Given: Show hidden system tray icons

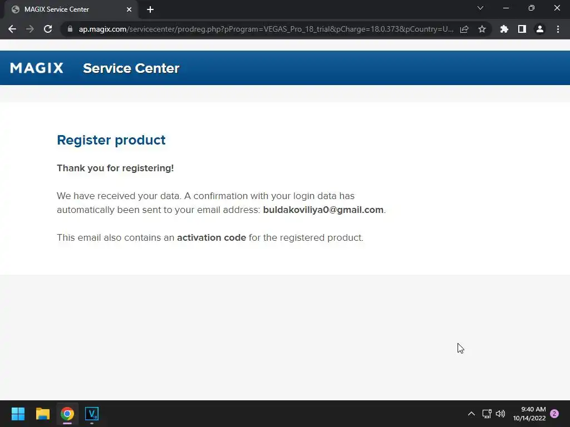Looking at the screenshot, I should click(471, 414).
